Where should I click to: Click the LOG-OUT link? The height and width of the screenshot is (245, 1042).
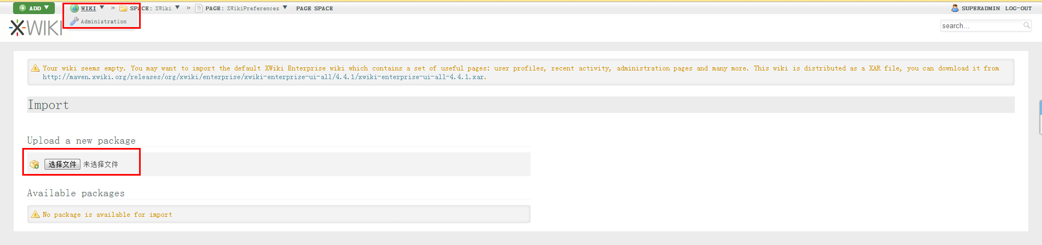1018,8
